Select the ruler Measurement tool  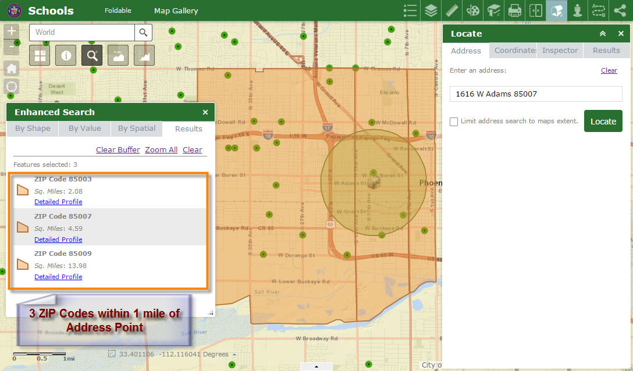[x=452, y=10]
